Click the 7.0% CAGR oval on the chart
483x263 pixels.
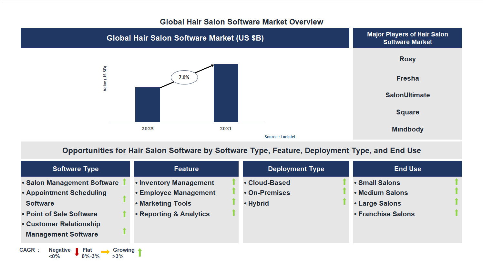tap(184, 77)
